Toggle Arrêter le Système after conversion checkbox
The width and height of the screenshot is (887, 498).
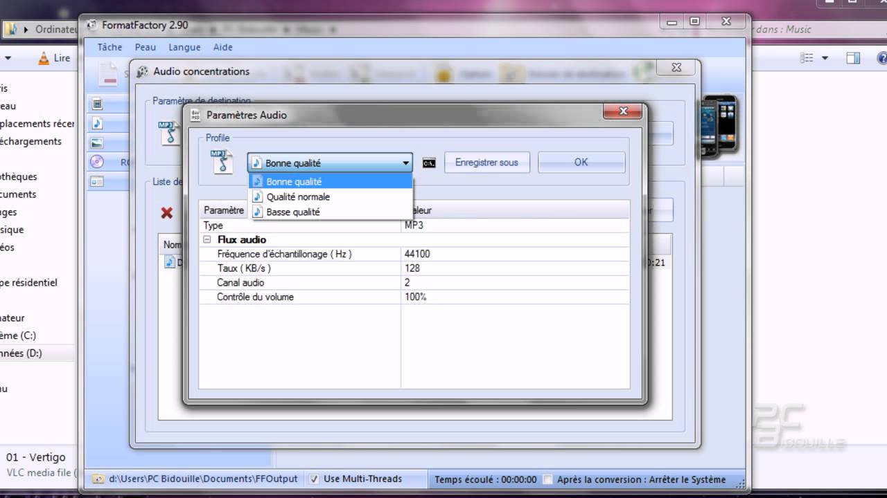click(x=547, y=479)
